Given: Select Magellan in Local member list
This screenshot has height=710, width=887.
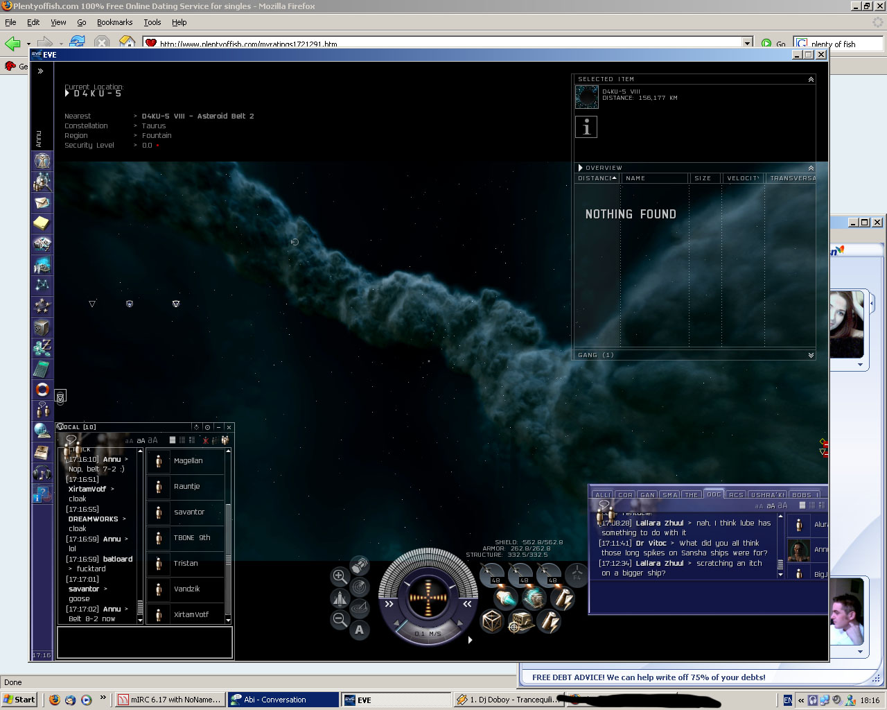Looking at the screenshot, I should 186,460.
